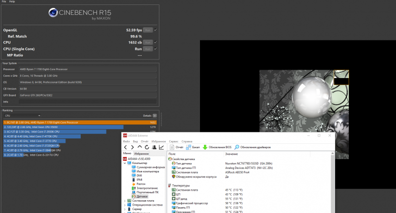Expand the Системная плата tree node
The image size is (396, 213).
[x=125, y=201]
